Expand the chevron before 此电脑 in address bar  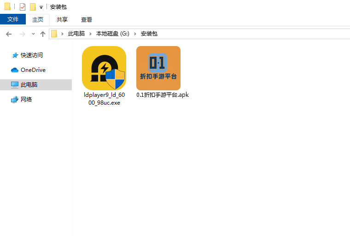[x=62, y=34]
